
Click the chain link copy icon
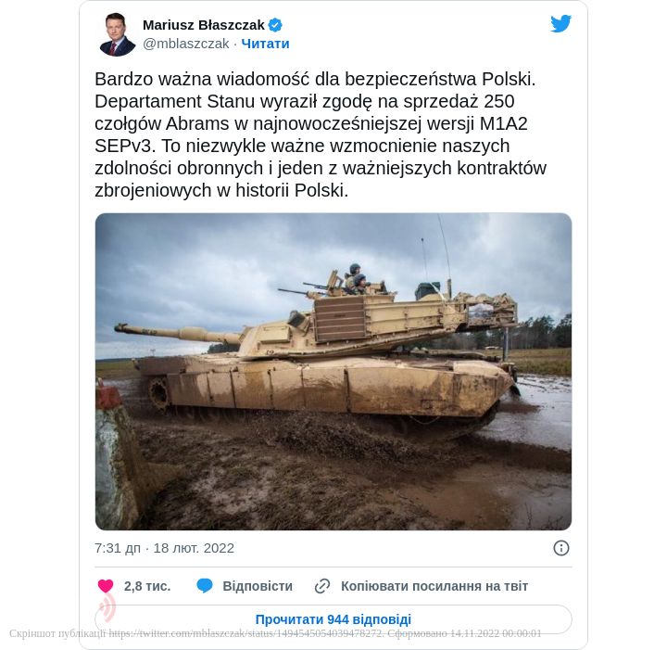coord(322,586)
